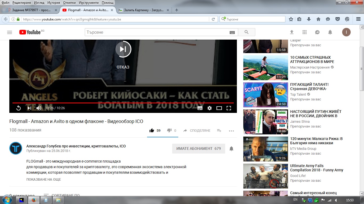Open the video player settings gear
Viewport: 364px width, 204px height.
coord(209,108)
